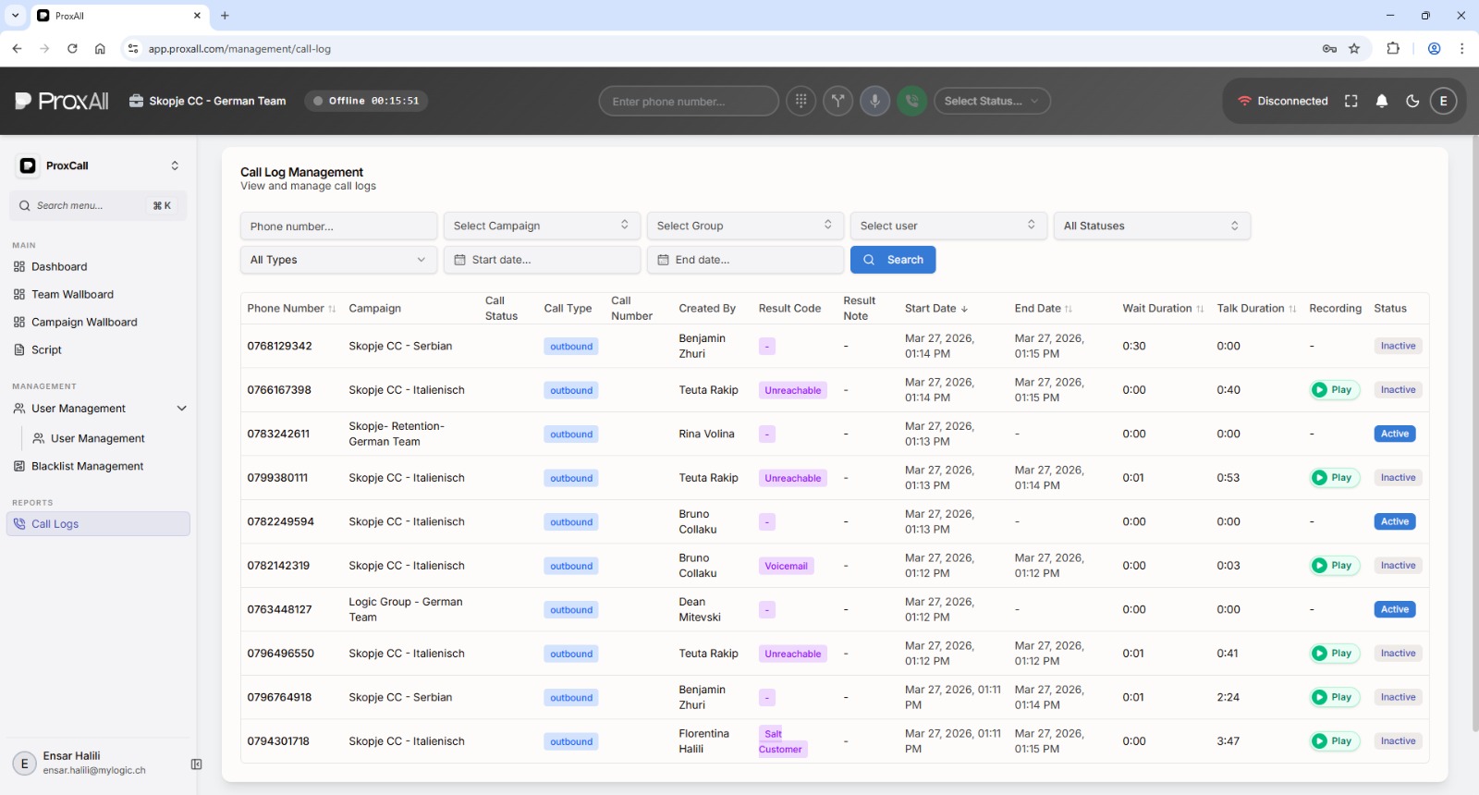1479x795 pixels.
Task: Sort by the End Date column
Action: (x=1043, y=309)
